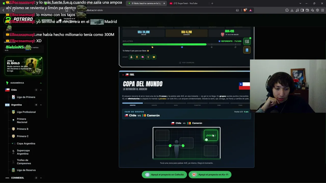326x183 pixels.
Task: Click the Fecha 1/3 · 0 pts label
Action: (241, 112)
